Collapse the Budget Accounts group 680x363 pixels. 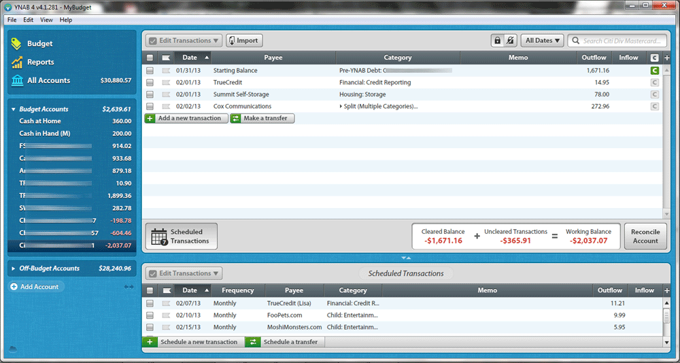pos(14,109)
